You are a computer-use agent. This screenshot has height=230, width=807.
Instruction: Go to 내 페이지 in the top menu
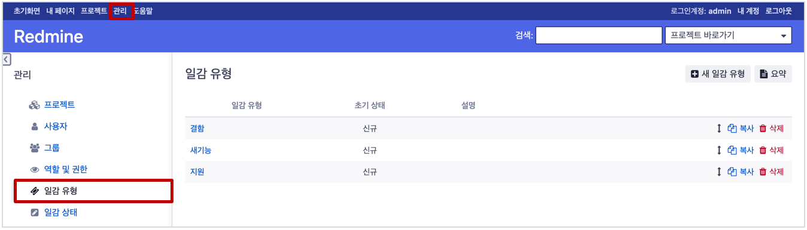coord(60,11)
